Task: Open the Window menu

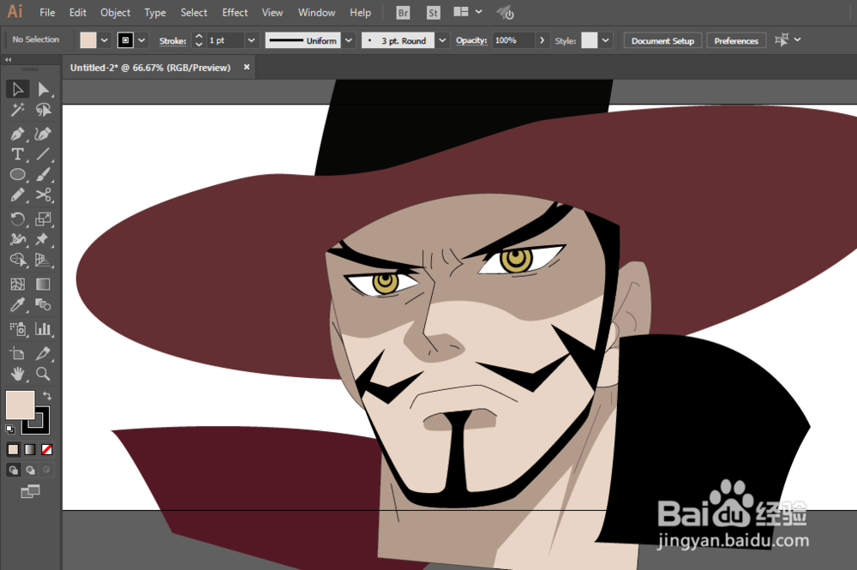Action: pos(316,13)
